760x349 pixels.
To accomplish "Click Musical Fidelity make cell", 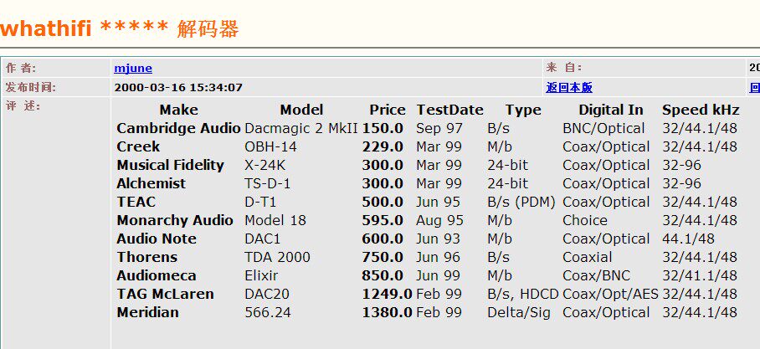I will coord(170,165).
